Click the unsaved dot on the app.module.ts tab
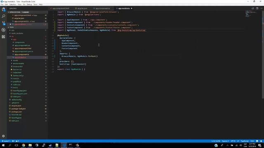 pyautogui.click(x=132, y=8)
